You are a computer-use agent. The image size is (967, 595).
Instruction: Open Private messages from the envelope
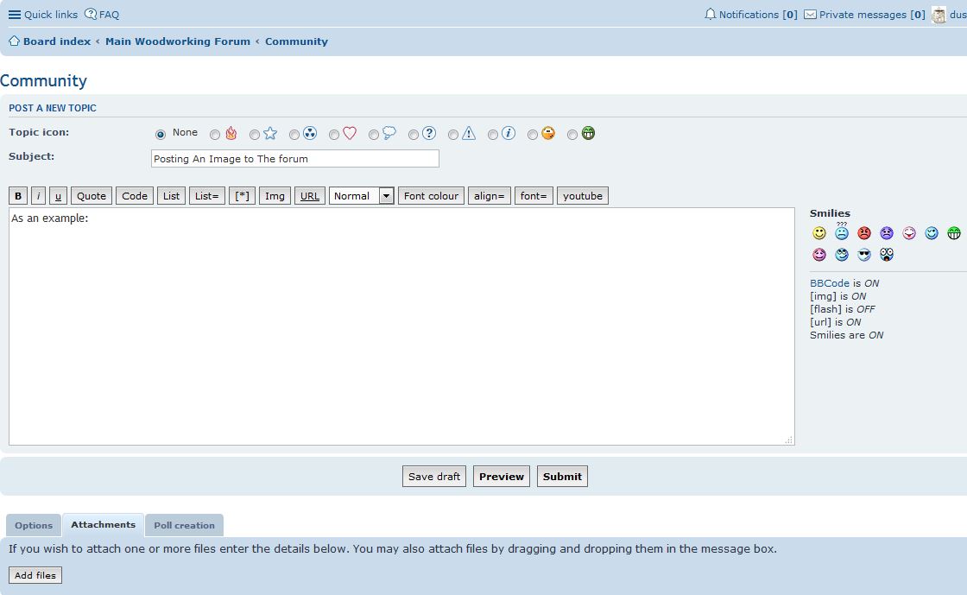(864, 14)
